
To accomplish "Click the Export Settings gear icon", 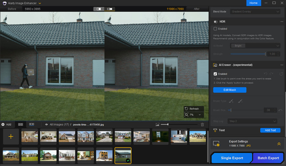I will click(x=216, y=144).
